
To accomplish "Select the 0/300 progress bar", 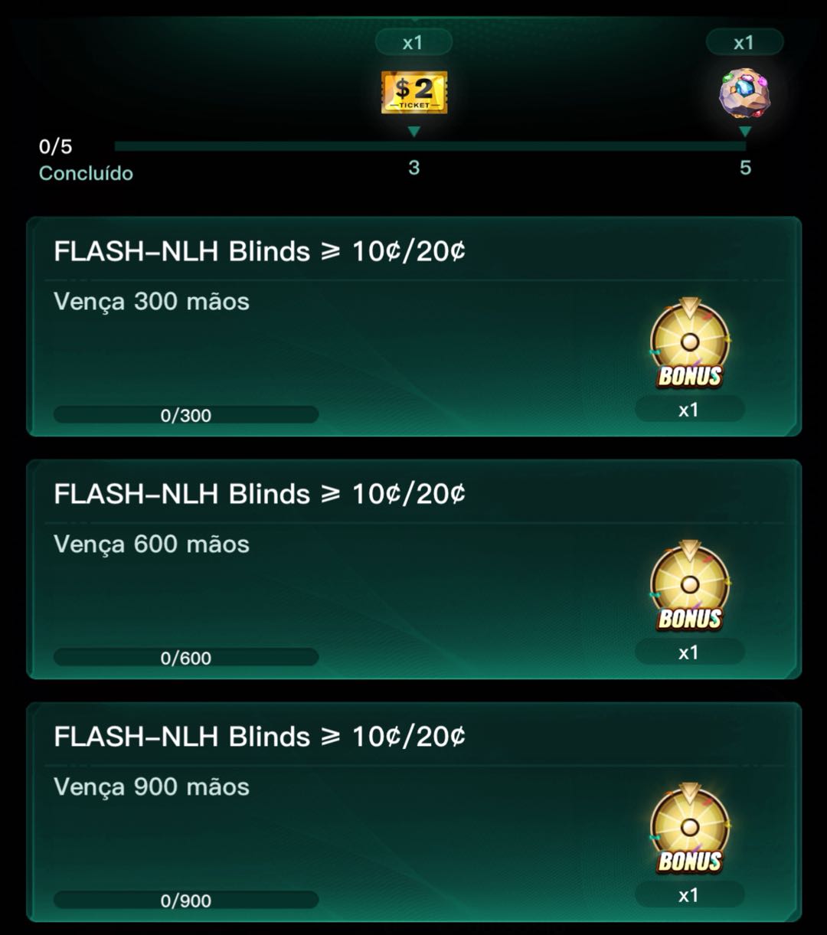I will click(x=186, y=415).
